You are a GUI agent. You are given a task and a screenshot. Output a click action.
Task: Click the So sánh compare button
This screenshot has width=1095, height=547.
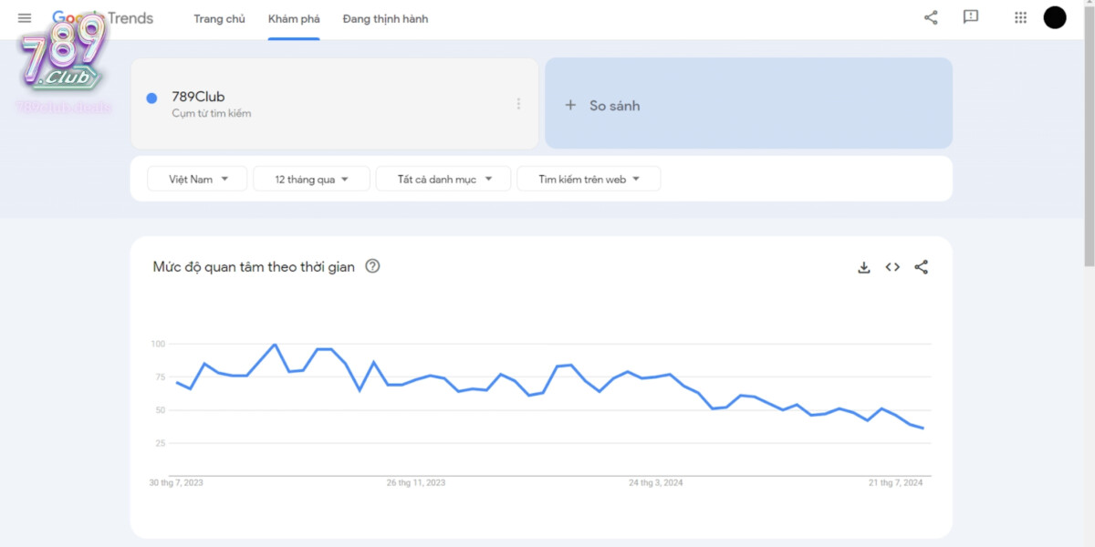click(604, 105)
